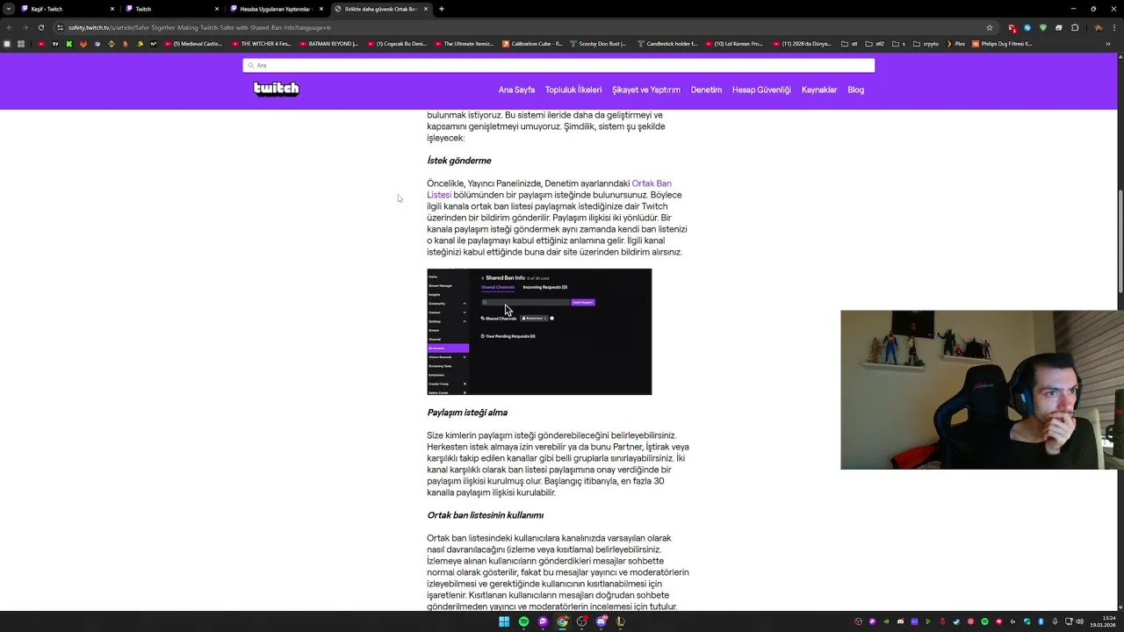Open the volume control in the system tray
The image size is (1124, 632).
[1080, 621]
